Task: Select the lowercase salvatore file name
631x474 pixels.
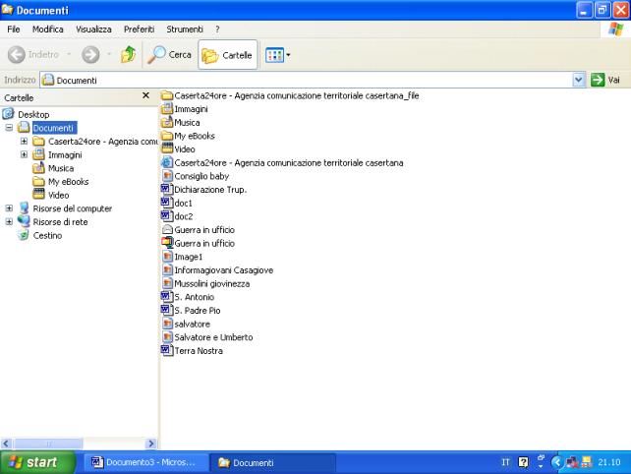Action: [192, 325]
